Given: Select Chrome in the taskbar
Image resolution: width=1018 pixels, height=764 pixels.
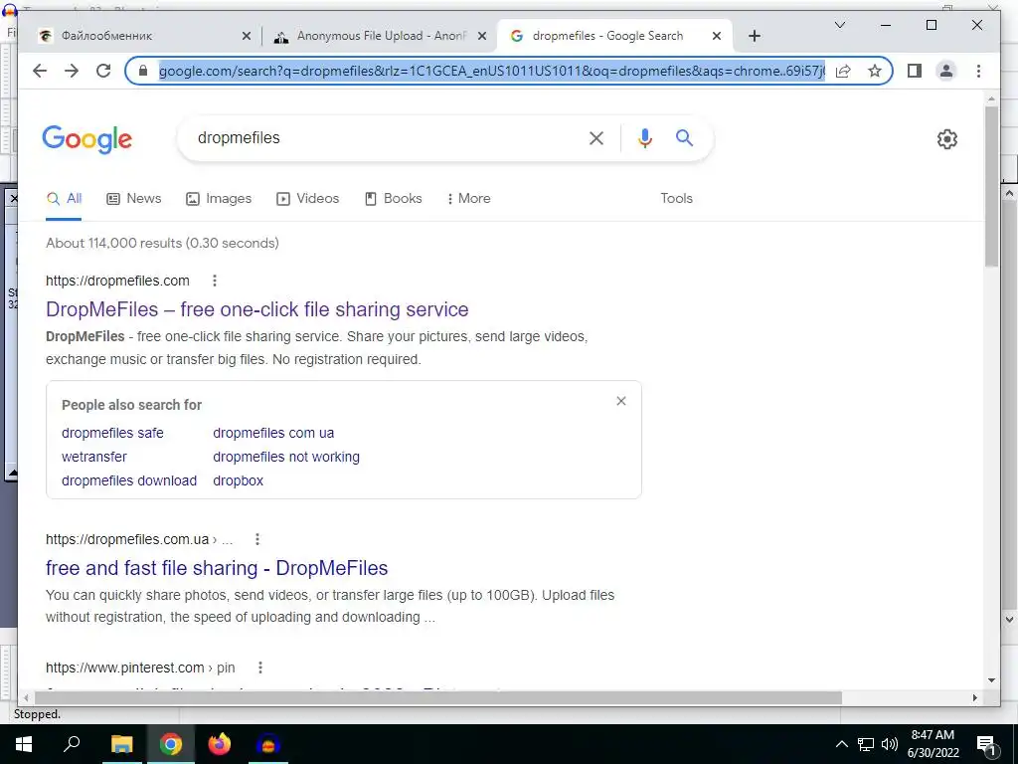Looking at the screenshot, I should coord(171,744).
